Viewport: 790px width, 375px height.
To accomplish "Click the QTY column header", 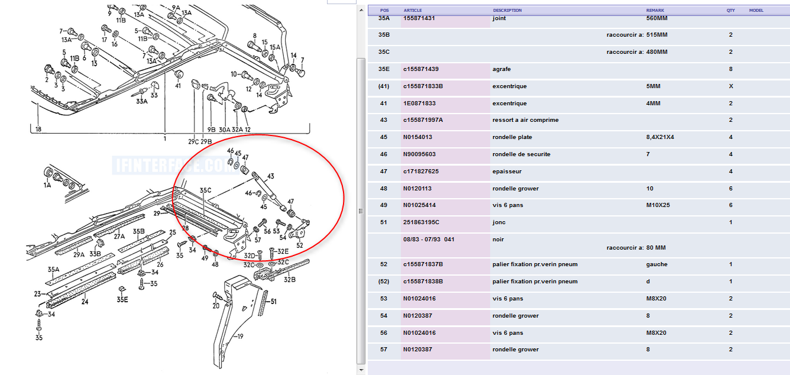I will (731, 10).
